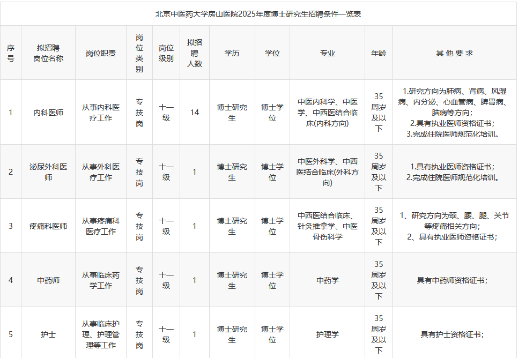Click the 博士研究生 cell in 内科医师 row
The width and height of the screenshot is (518, 358).
click(x=232, y=113)
